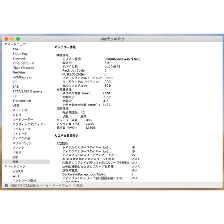Select Fibre Channel in sidebar
This screenshot has width=224, height=224.
(x=23, y=68)
